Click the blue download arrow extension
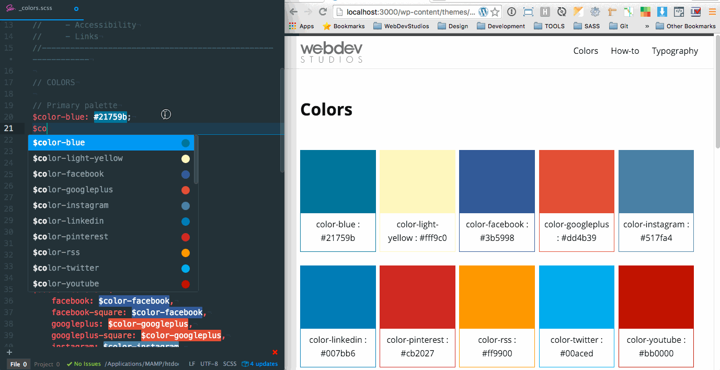The width and height of the screenshot is (720, 370). coord(662,11)
